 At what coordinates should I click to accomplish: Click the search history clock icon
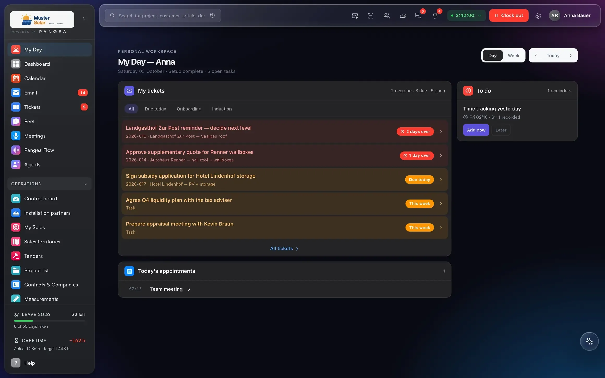(213, 16)
